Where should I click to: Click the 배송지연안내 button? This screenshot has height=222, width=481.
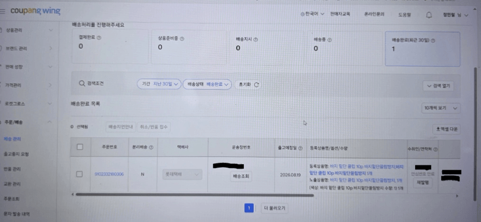point(121,127)
